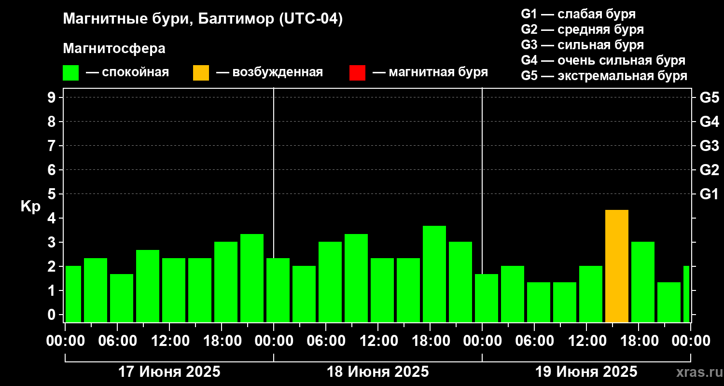Select the tallest green bar on 18 June

pyautogui.click(x=434, y=274)
